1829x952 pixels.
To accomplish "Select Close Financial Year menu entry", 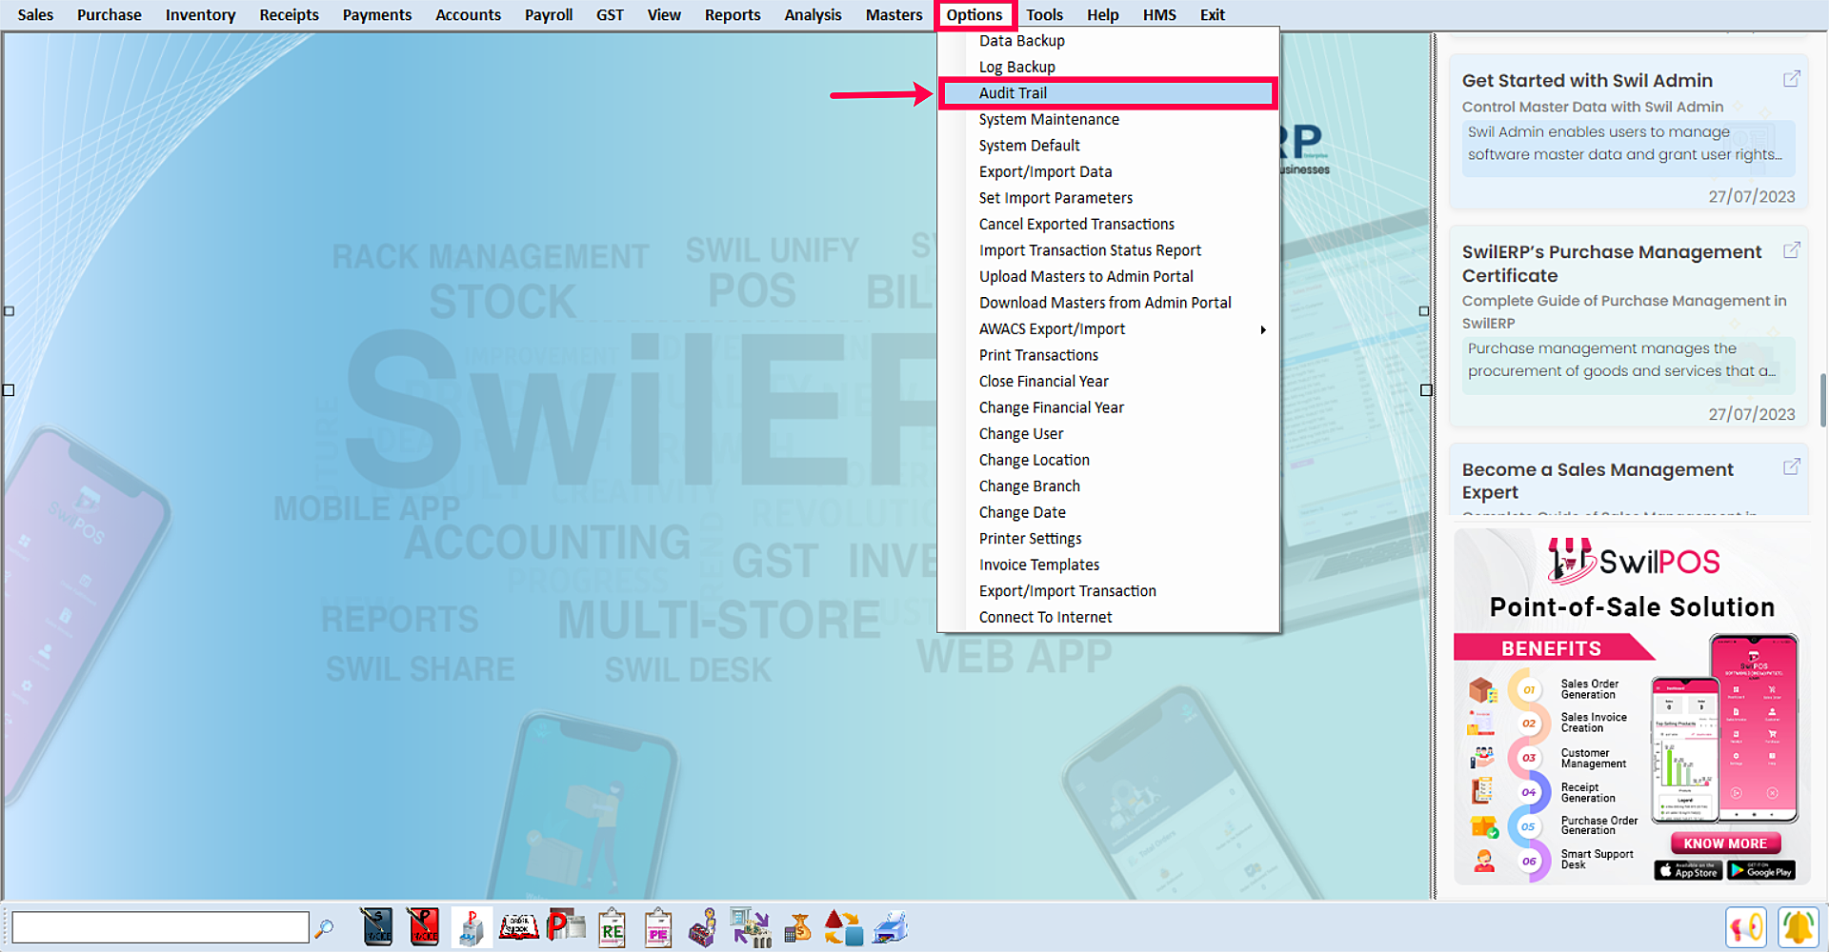I will click(1108, 381).
